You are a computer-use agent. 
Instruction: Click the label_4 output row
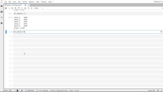(21, 26)
